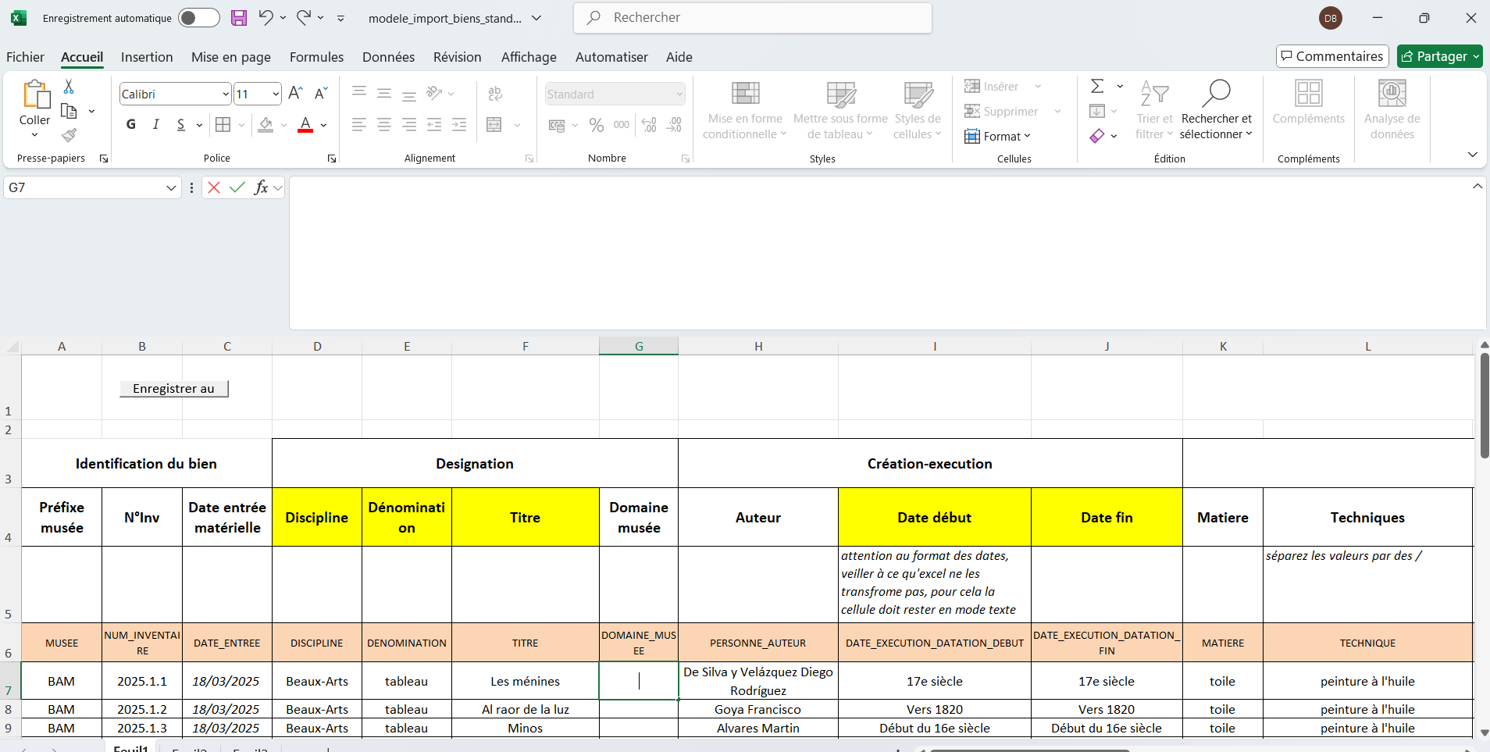The image size is (1490, 752).
Task: Click the percent style icon
Action: 597,125
